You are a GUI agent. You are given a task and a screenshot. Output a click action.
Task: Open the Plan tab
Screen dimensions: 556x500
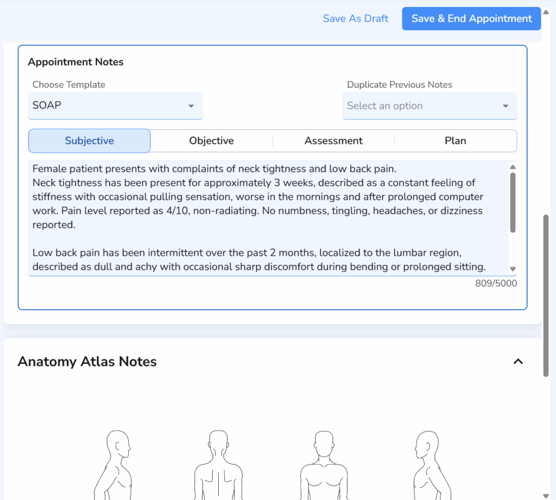455,141
